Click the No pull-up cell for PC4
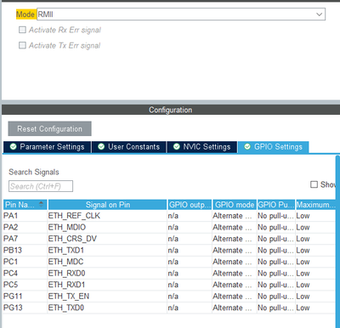The height and width of the screenshot is (328, 340). (x=276, y=274)
